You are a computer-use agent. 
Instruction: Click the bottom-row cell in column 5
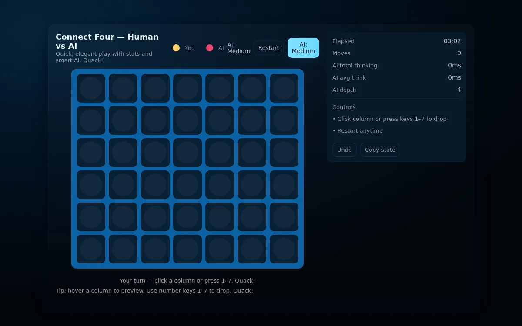click(220, 249)
